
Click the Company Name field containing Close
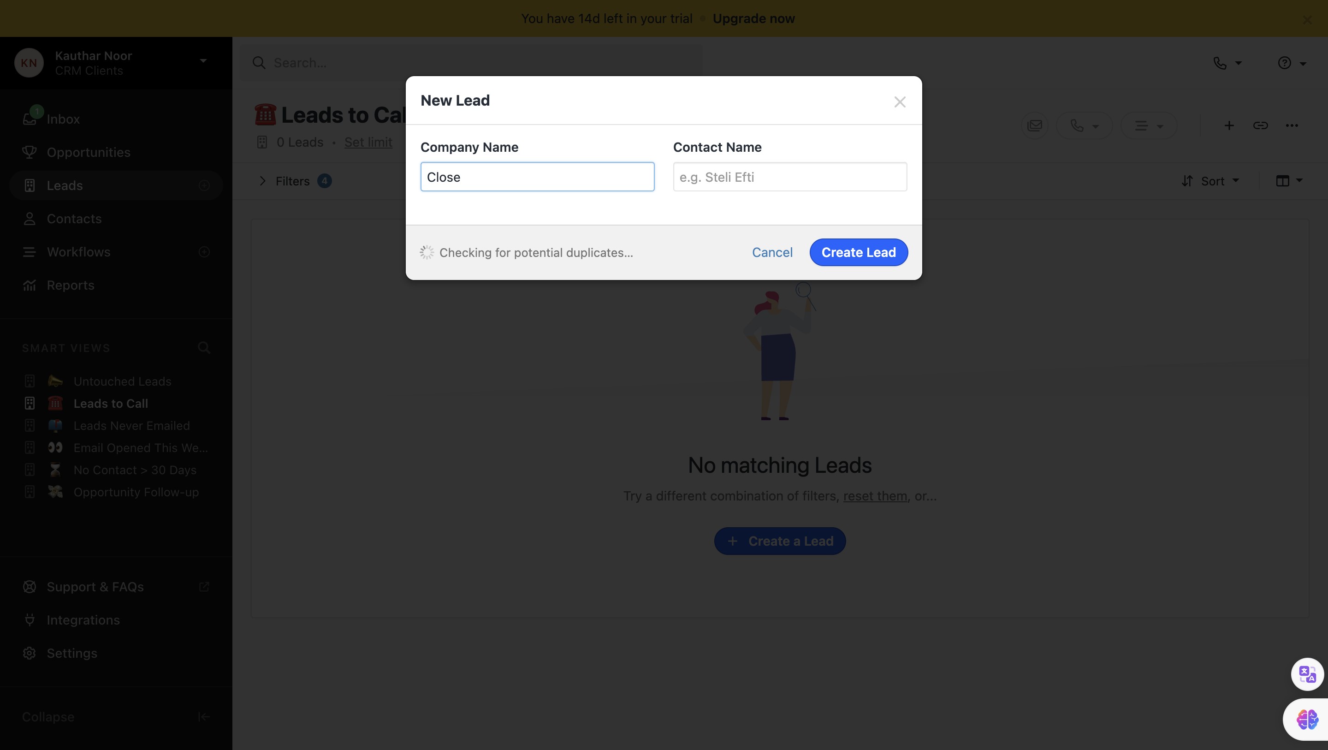pos(537,177)
